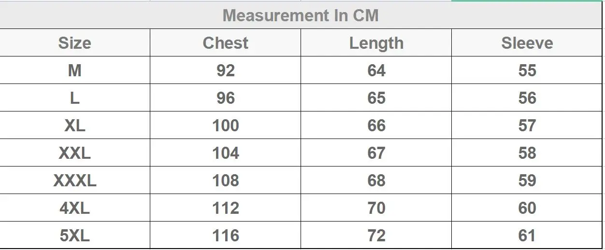Click the length value 65 cell
This screenshot has height=250, width=605.
click(x=376, y=98)
